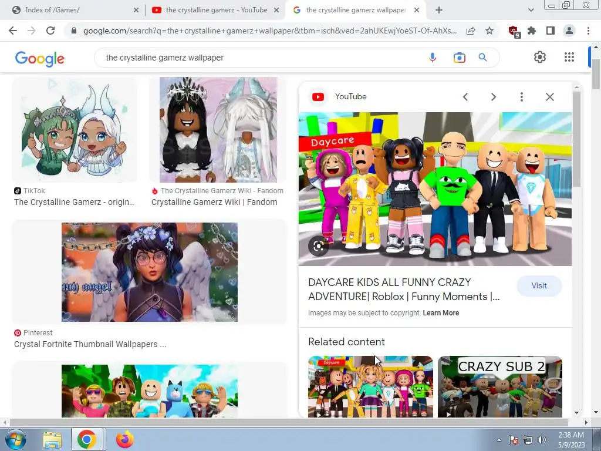This screenshot has height=451, width=601.
Task: Open the uBlock shield extension icon
Action: (x=514, y=31)
